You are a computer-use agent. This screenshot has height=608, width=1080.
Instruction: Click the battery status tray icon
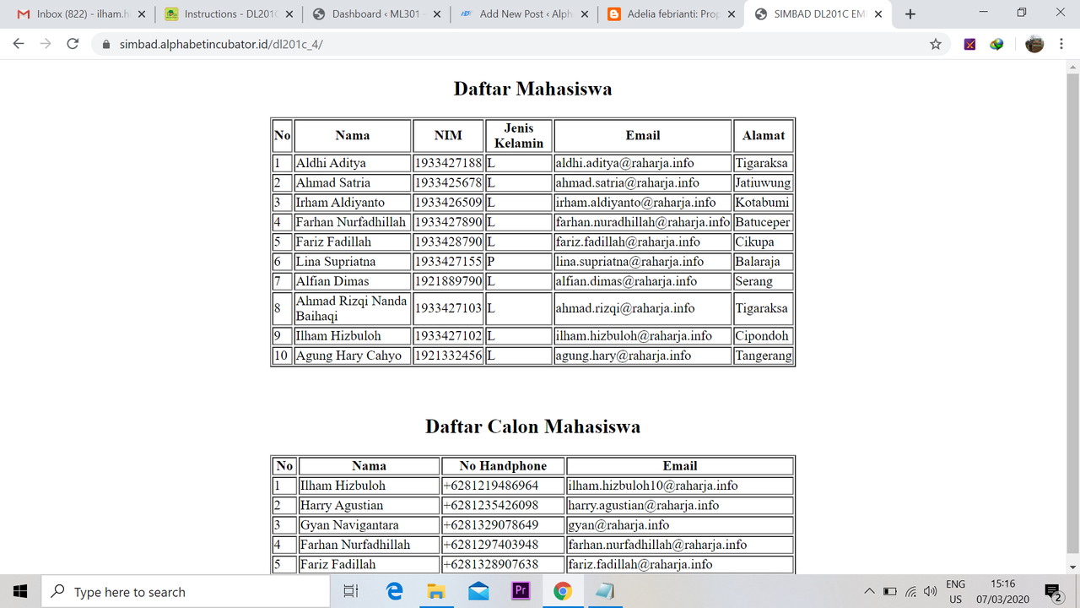point(889,591)
